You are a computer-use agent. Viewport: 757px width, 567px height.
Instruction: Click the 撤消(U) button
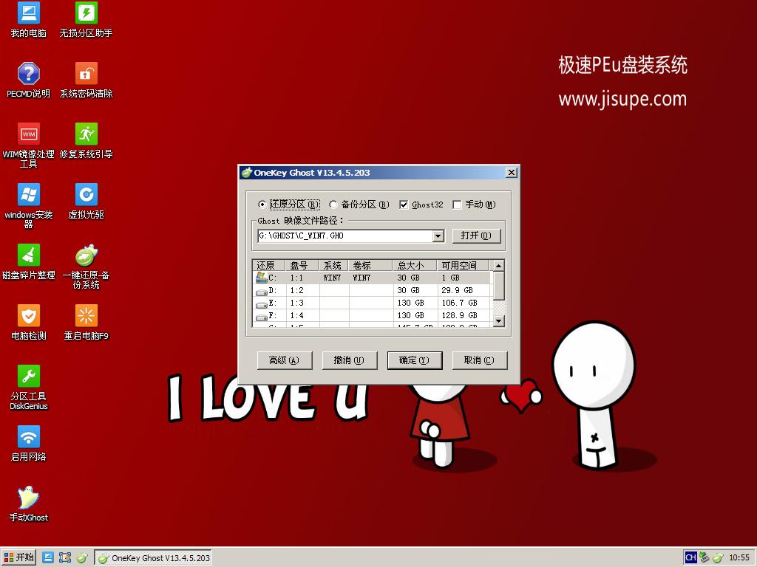(350, 360)
